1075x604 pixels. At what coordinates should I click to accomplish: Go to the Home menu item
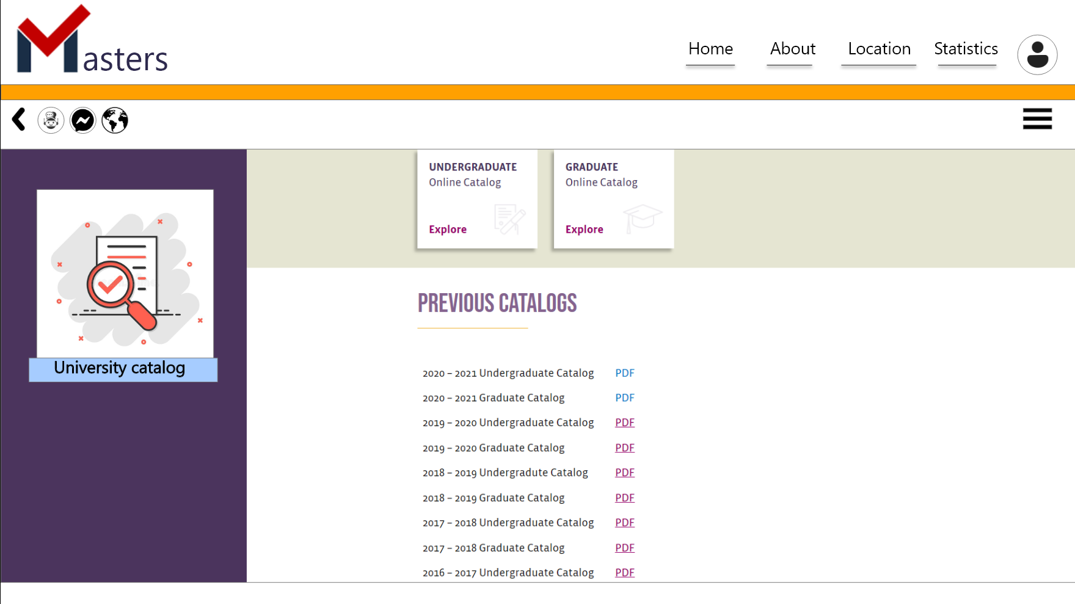pos(710,49)
